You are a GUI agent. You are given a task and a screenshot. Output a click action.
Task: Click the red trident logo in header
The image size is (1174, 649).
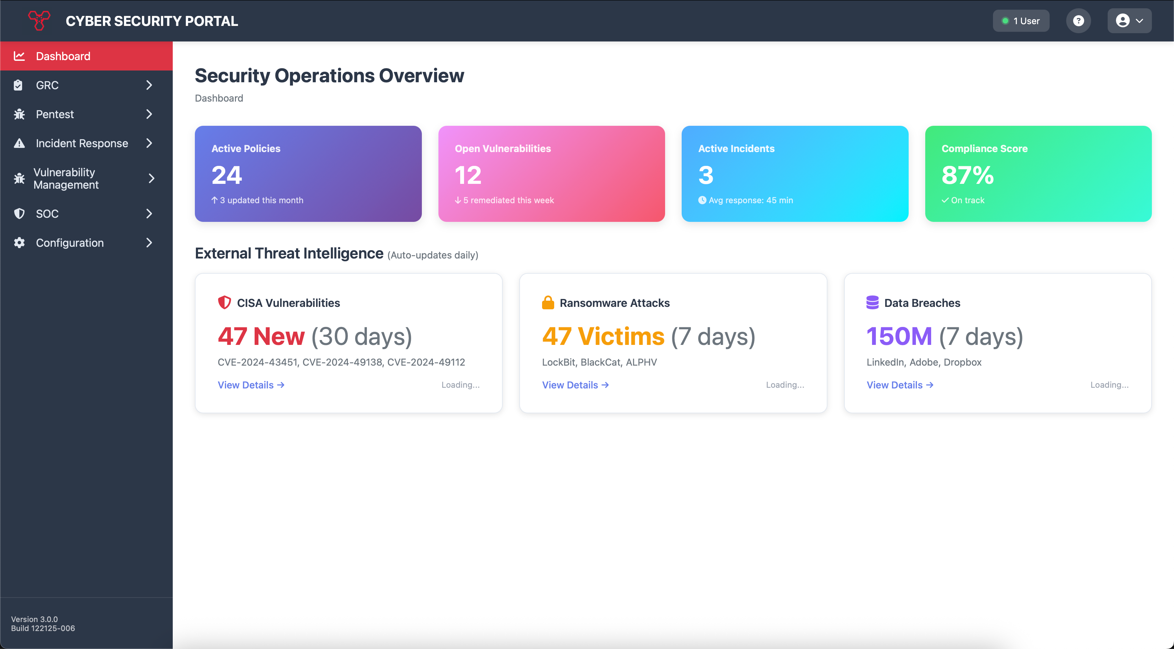(x=39, y=20)
